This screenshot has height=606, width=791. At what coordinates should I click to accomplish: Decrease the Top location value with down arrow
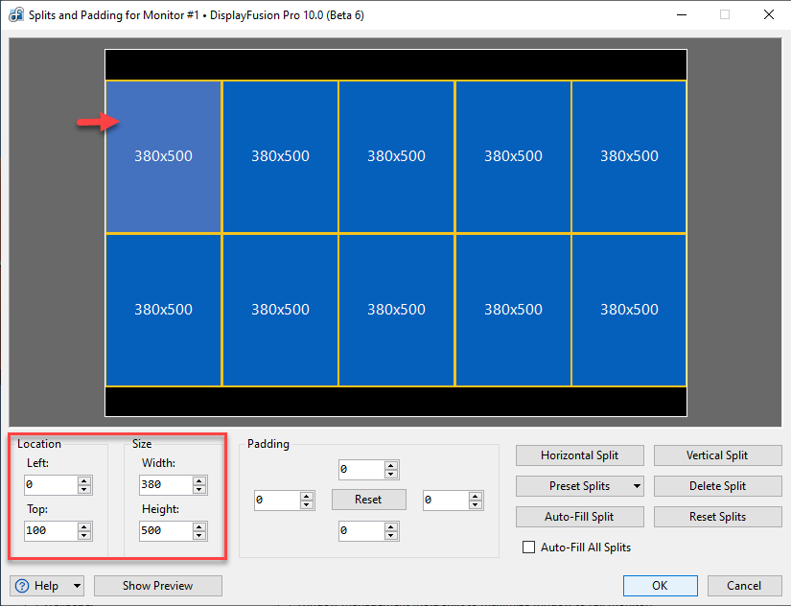pos(84,535)
